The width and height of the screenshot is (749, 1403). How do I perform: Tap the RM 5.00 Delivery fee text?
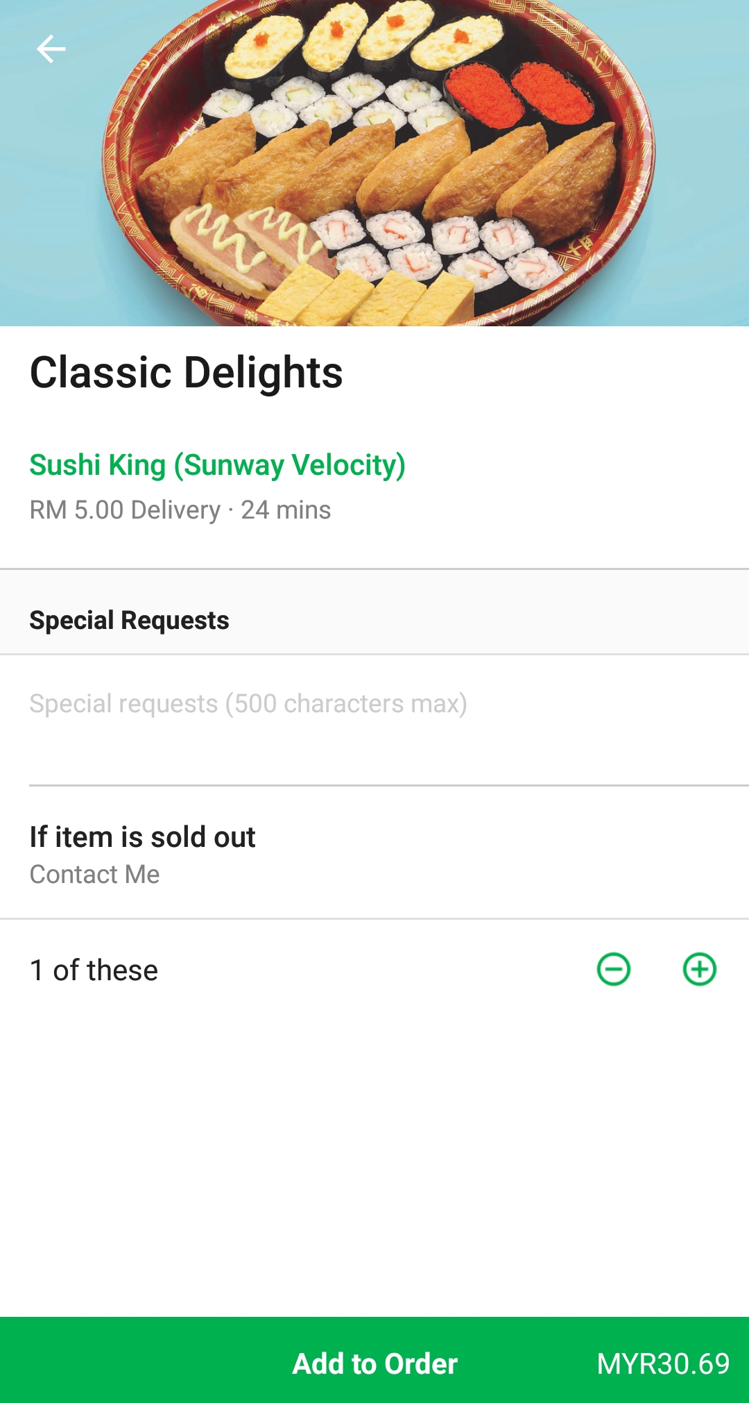coord(125,510)
